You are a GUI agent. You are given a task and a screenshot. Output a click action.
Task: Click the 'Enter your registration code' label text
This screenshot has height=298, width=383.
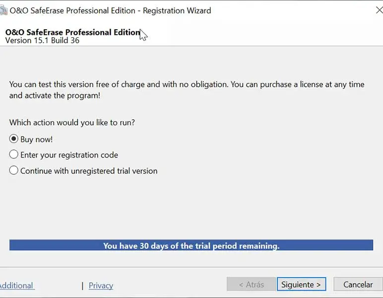(x=69, y=155)
